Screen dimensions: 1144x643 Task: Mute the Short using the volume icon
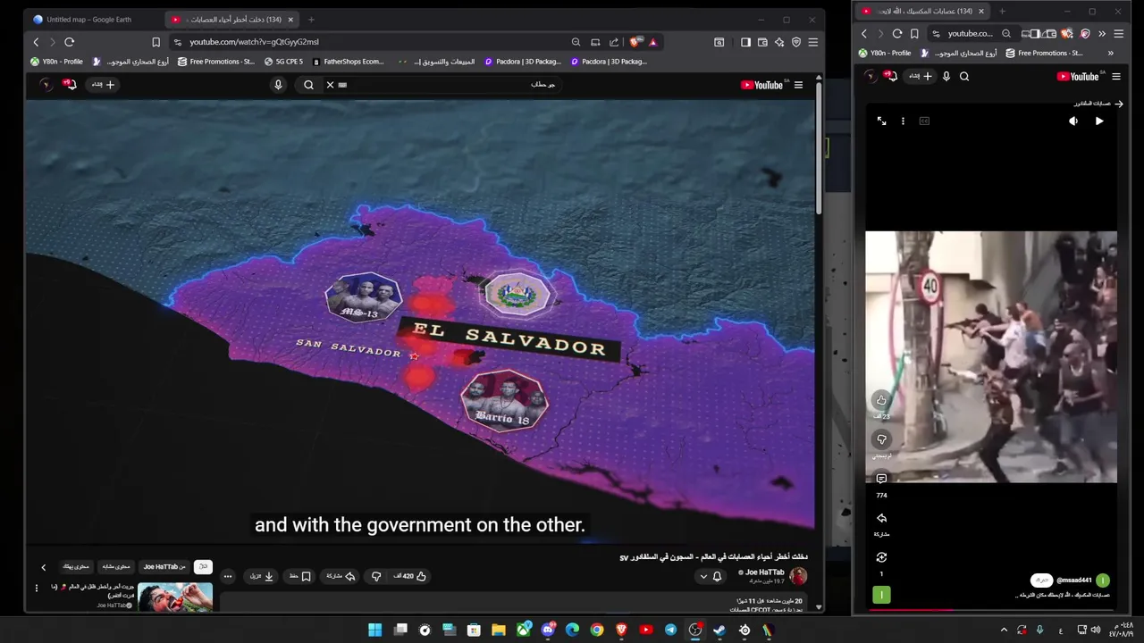(x=1073, y=121)
